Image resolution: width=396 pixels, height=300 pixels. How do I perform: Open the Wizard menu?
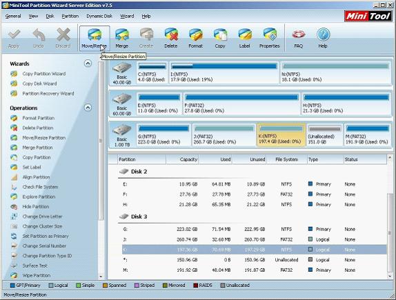[x=127, y=16]
